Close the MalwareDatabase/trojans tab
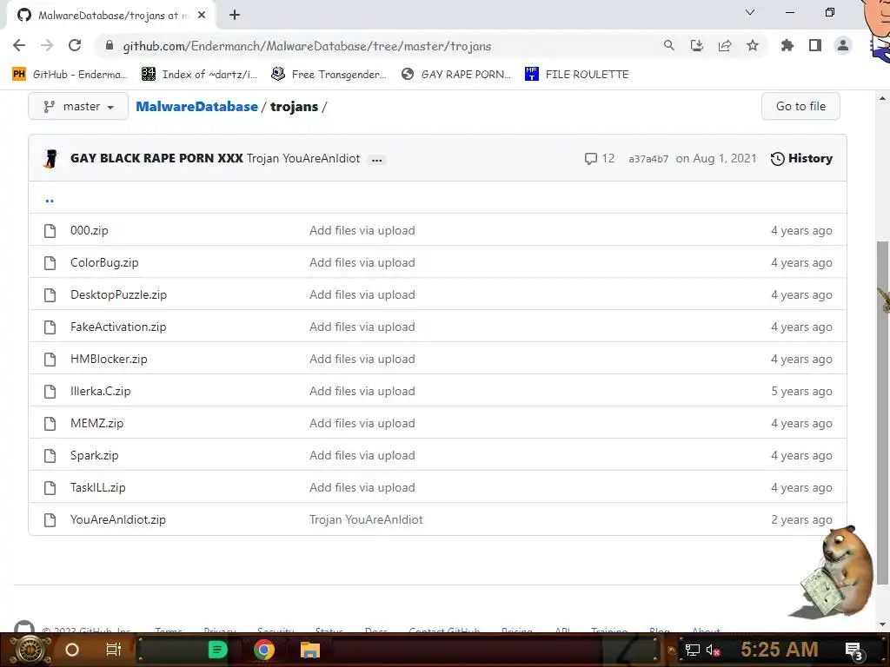 point(202,15)
